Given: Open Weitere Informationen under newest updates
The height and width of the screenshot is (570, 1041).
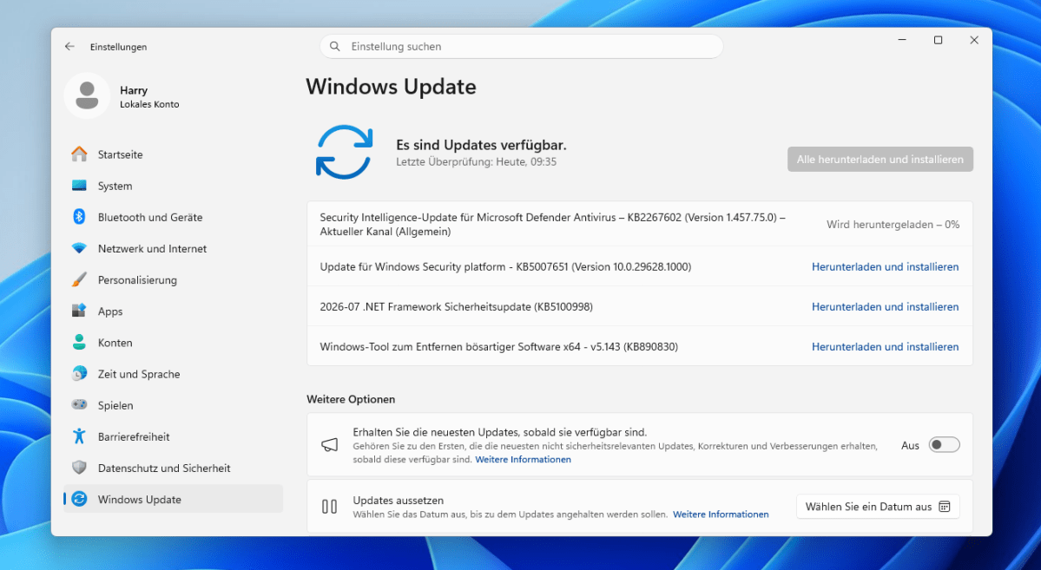Looking at the screenshot, I should point(524,459).
